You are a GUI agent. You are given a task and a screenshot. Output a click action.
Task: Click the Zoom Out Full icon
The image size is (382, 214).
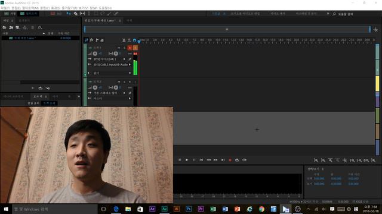pyautogui.click(x=345, y=160)
